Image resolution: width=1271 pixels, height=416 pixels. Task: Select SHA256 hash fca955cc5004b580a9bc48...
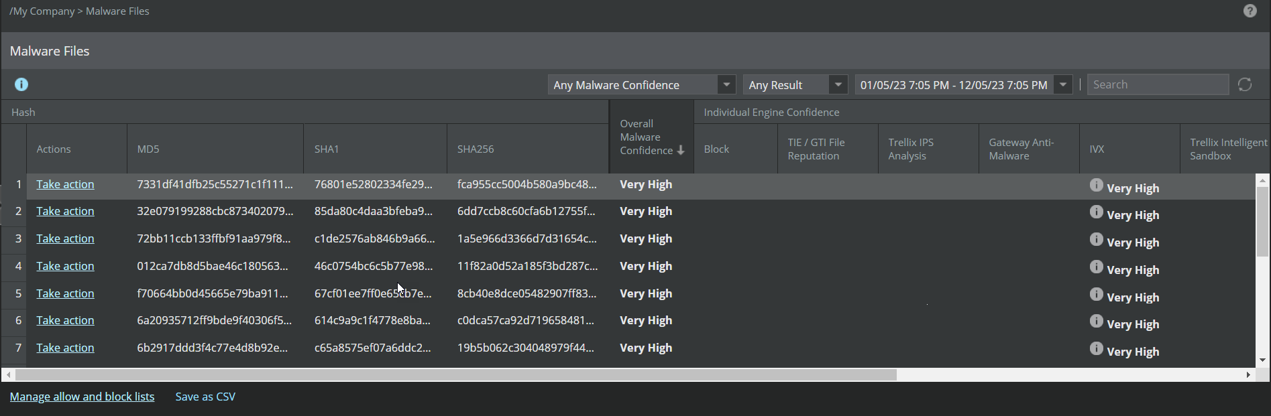coord(527,184)
